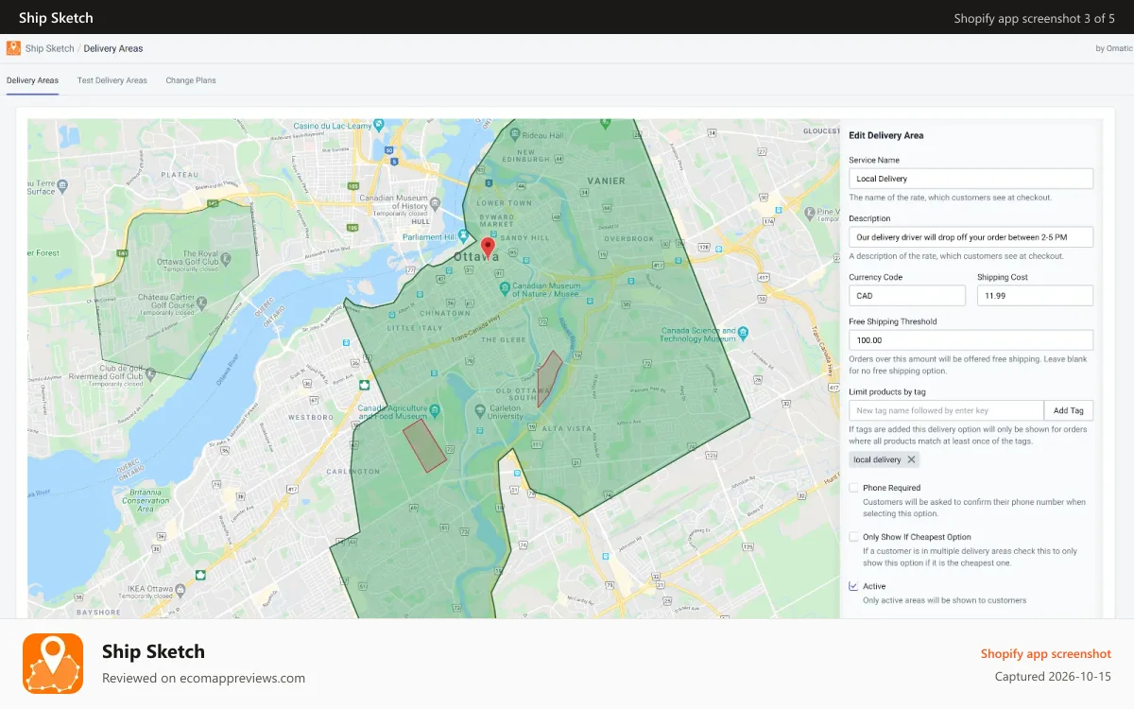Click the NEW EDINBURGH map label
The image size is (1134, 709).
(526, 157)
